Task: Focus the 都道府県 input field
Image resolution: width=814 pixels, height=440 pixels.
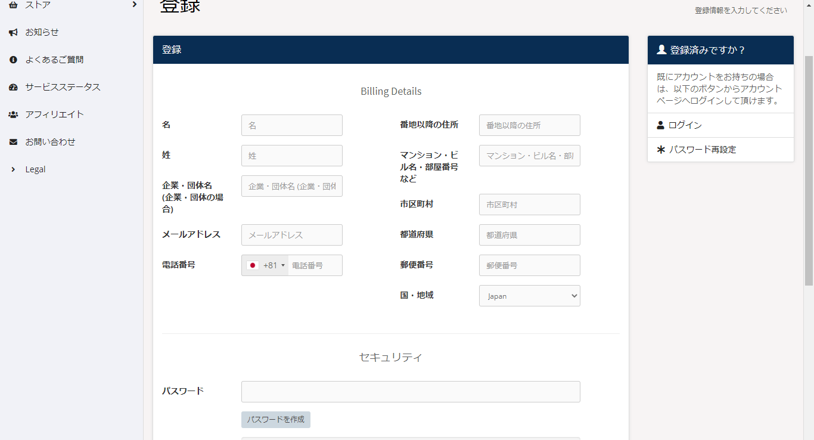Action: pyautogui.click(x=529, y=235)
